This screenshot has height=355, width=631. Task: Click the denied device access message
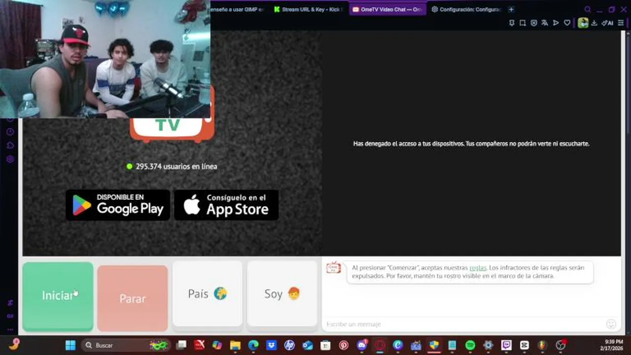[471, 144]
